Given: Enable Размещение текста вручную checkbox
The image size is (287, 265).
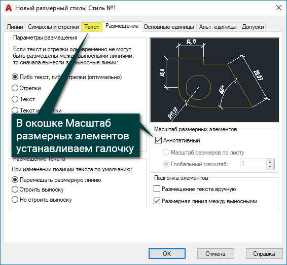Looking at the screenshot, I should (157, 188).
